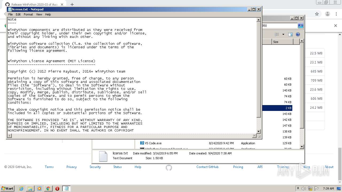Click the 22.5 MB asset size on GitHub page
Viewport: 342px width, 192px height.
(316, 53)
